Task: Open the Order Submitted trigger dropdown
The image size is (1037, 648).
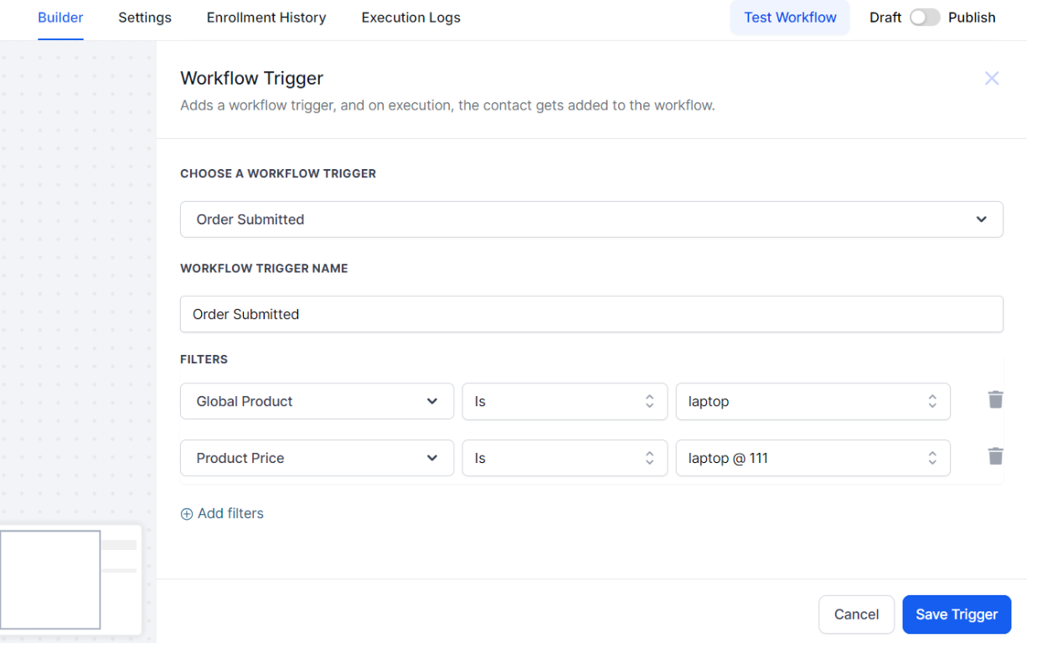Action: click(591, 219)
